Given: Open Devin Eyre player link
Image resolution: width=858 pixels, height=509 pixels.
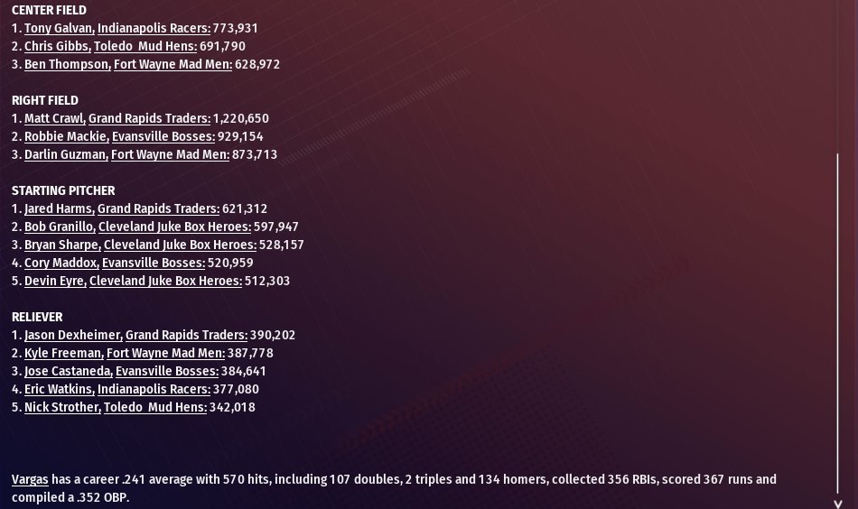Looking at the screenshot, I should pyautogui.click(x=55, y=281).
